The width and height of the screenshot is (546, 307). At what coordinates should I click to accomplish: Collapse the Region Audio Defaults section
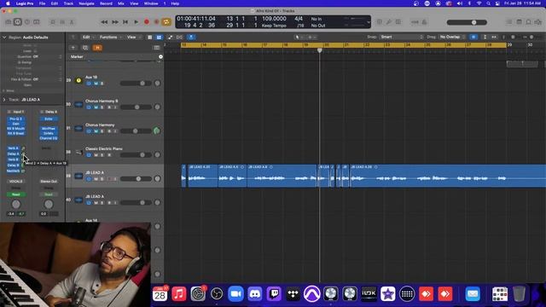click(4, 38)
